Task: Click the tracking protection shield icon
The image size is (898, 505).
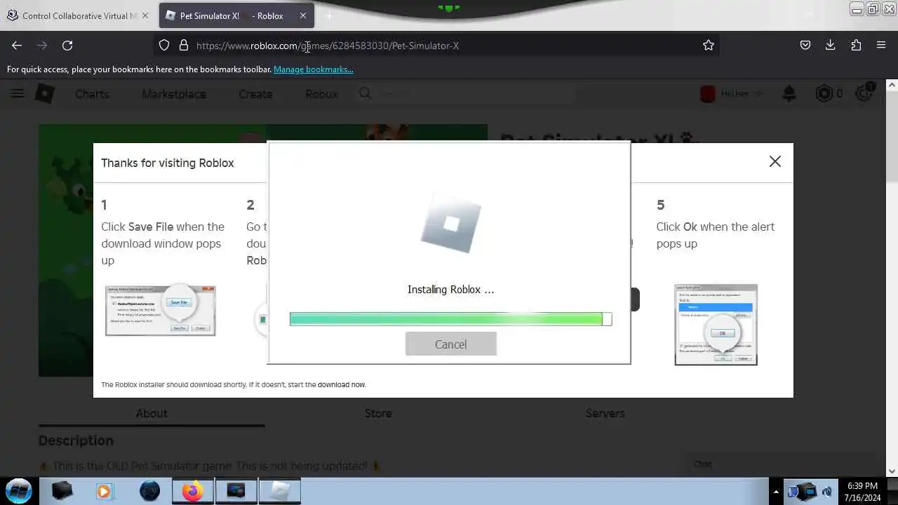Action: 164,46
